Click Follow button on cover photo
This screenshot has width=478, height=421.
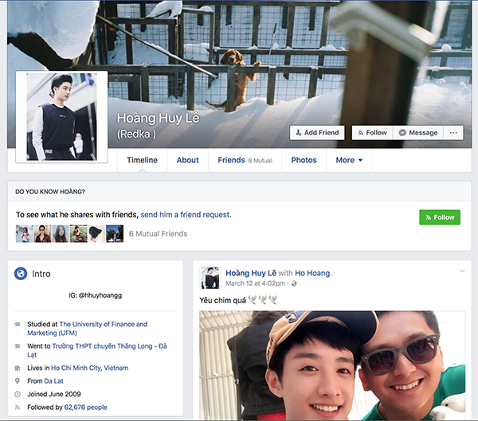(x=370, y=133)
